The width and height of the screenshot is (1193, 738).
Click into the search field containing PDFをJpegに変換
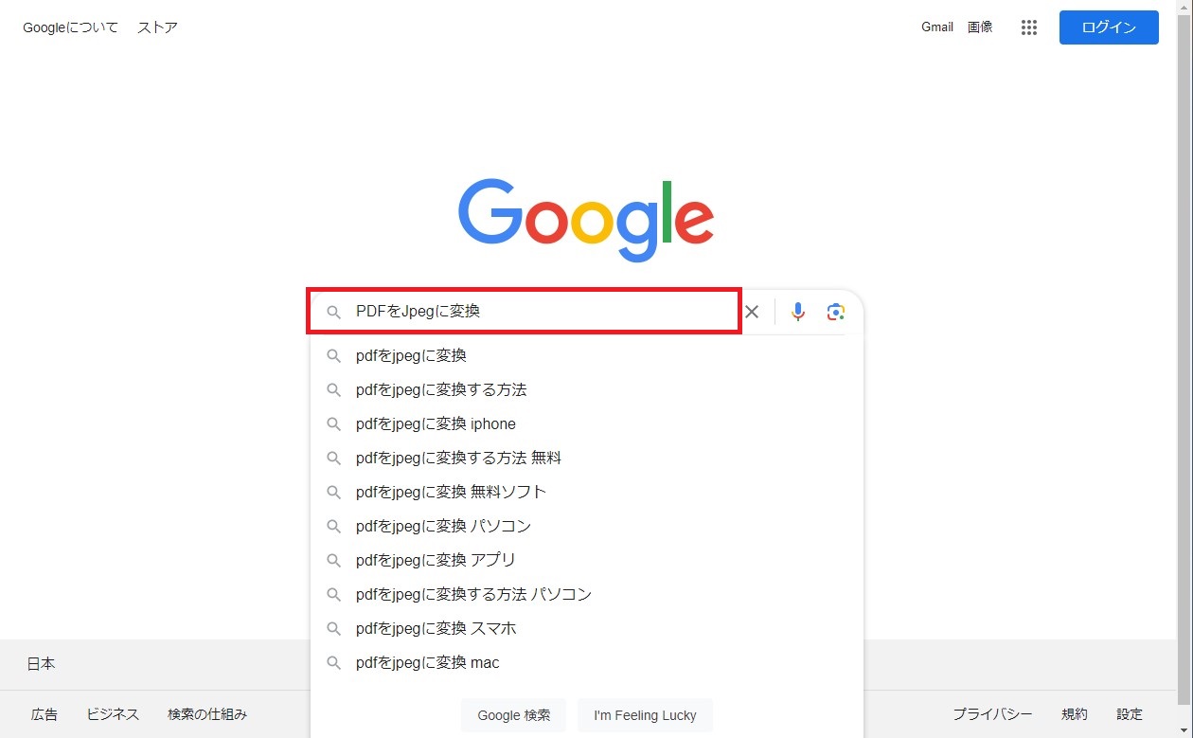524,312
